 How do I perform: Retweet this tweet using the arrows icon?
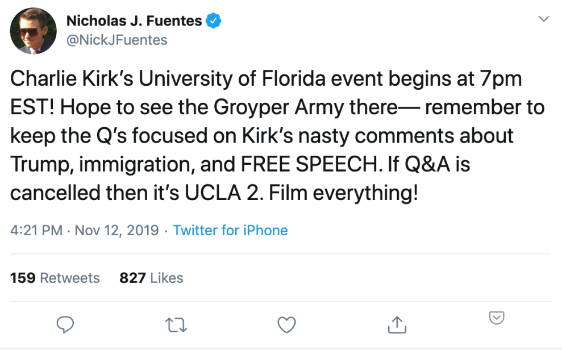click(176, 324)
